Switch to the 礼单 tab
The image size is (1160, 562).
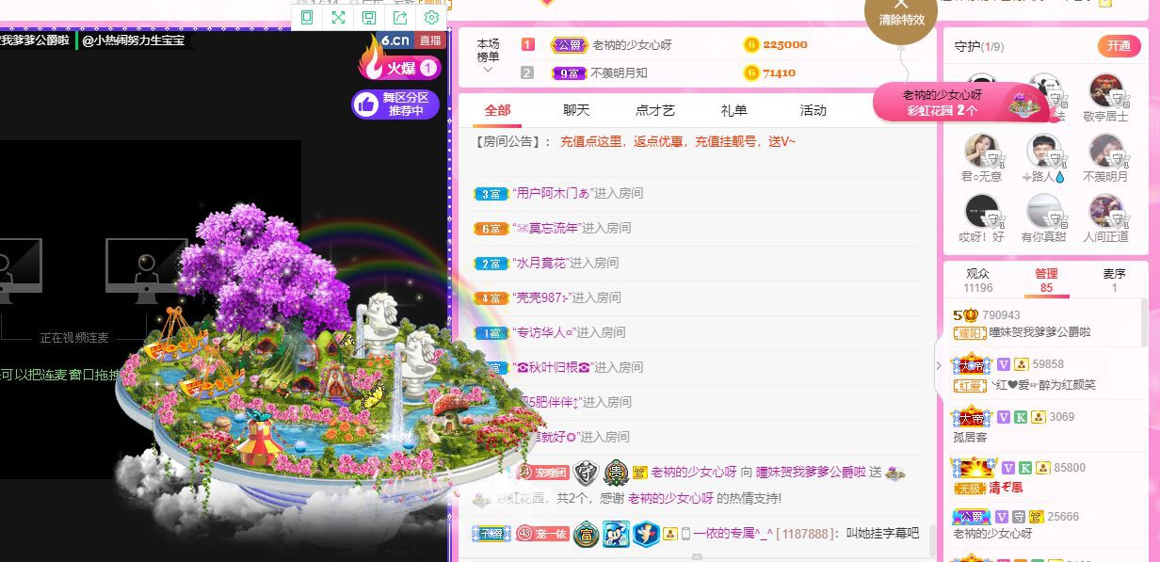pyautogui.click(x=733, y=110)
